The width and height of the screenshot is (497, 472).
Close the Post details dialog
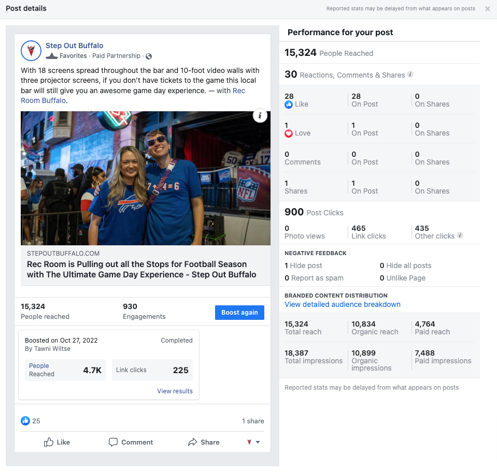pos(488,9)
